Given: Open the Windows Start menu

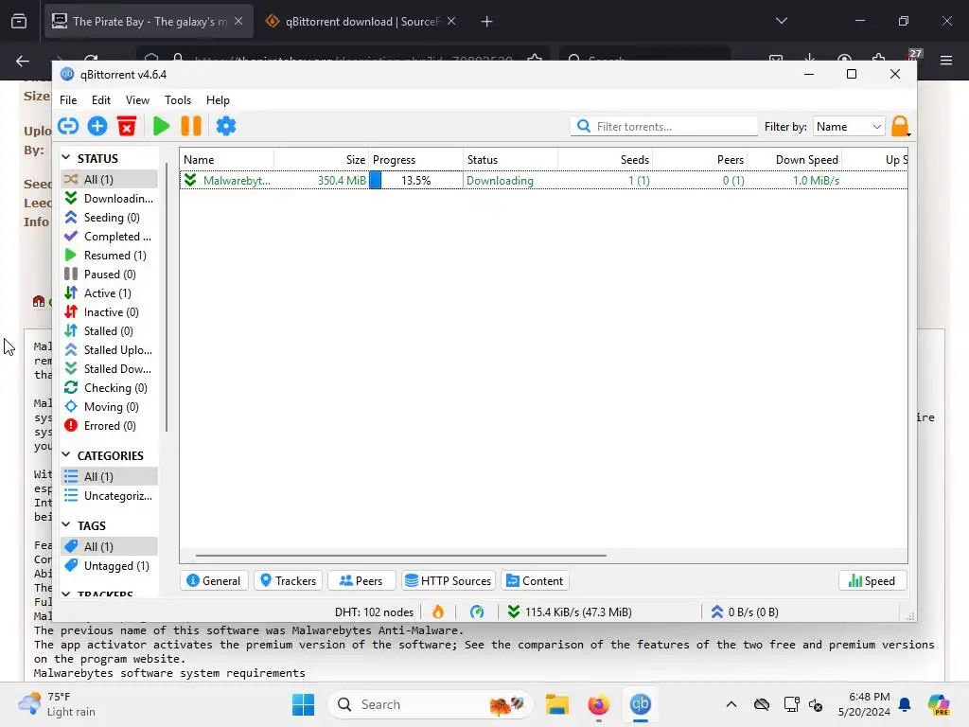Looking at the screenshot, I should 303,704.
